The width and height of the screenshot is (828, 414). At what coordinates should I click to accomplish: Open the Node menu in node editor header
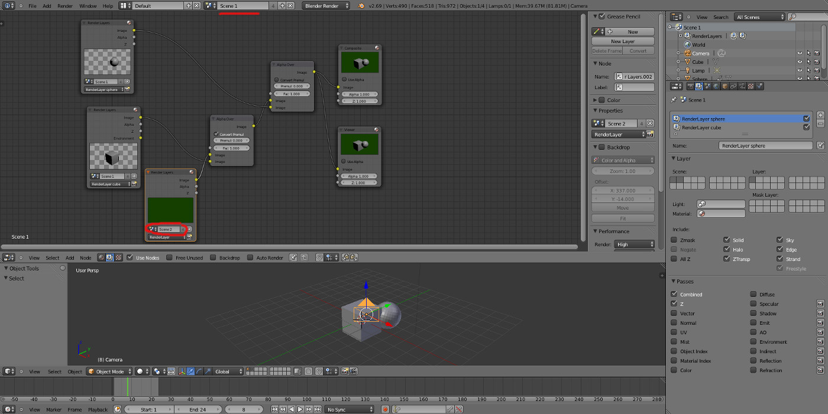coord(86,257)
